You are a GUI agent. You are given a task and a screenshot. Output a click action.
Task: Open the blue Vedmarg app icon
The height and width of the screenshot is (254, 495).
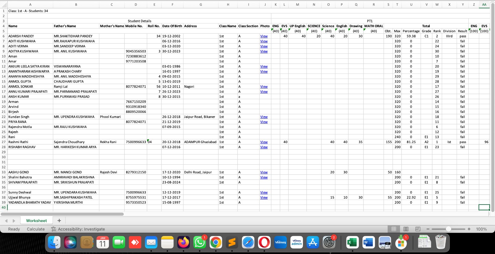[x=281, y=243]
